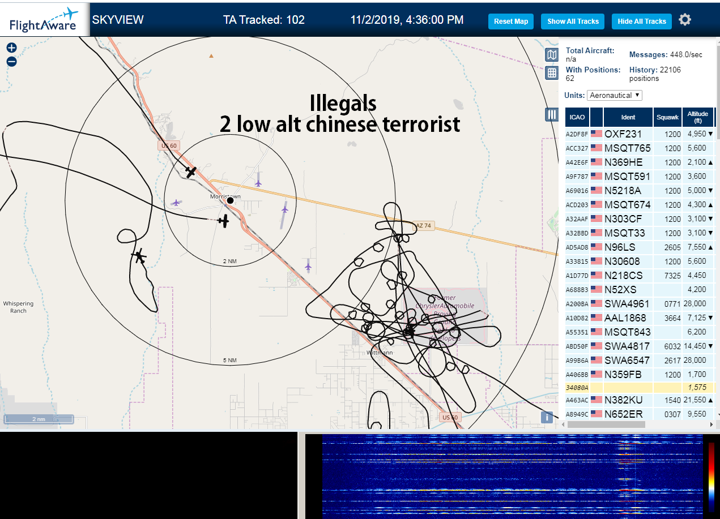Select the SWA6547 aircraft row
The width and height of the screenshot is (720, 519).
[x=640, y=361]
